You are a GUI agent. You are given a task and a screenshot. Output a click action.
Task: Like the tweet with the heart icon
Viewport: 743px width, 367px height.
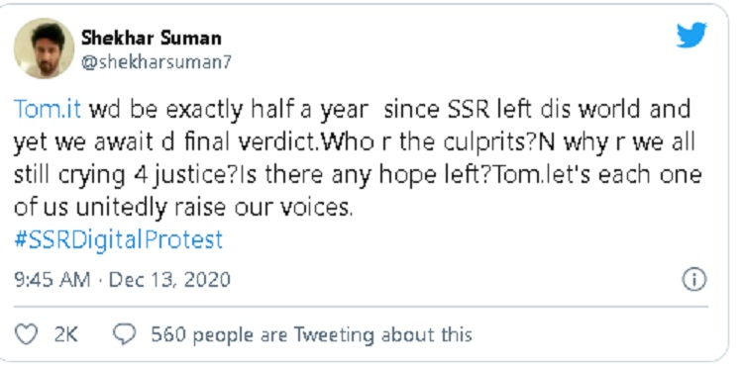pyautogui.click(x=26, y=334)
